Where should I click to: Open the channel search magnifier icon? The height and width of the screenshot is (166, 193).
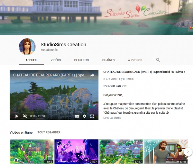point(158,60)
